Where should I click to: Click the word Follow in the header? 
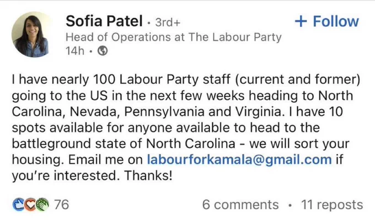pyautogui.click(x=336, y=22)
